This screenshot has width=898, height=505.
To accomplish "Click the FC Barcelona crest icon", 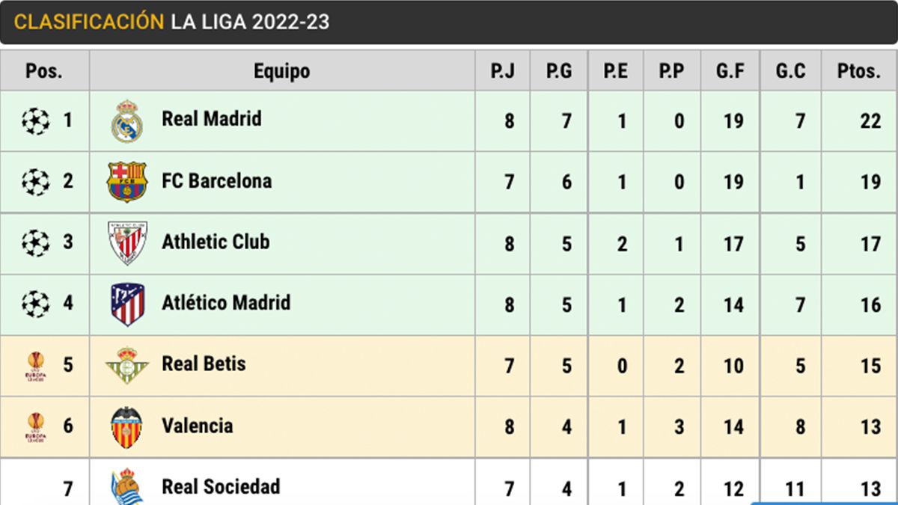I will click(x=127, y=182).
